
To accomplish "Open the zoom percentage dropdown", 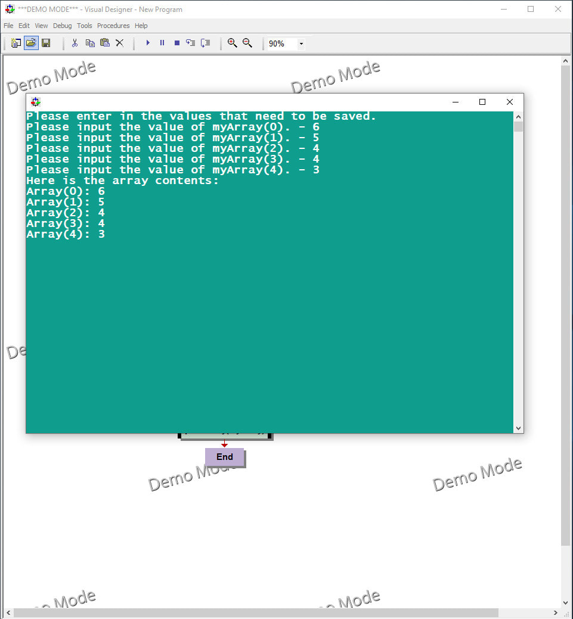I will (x=301, y=43).
